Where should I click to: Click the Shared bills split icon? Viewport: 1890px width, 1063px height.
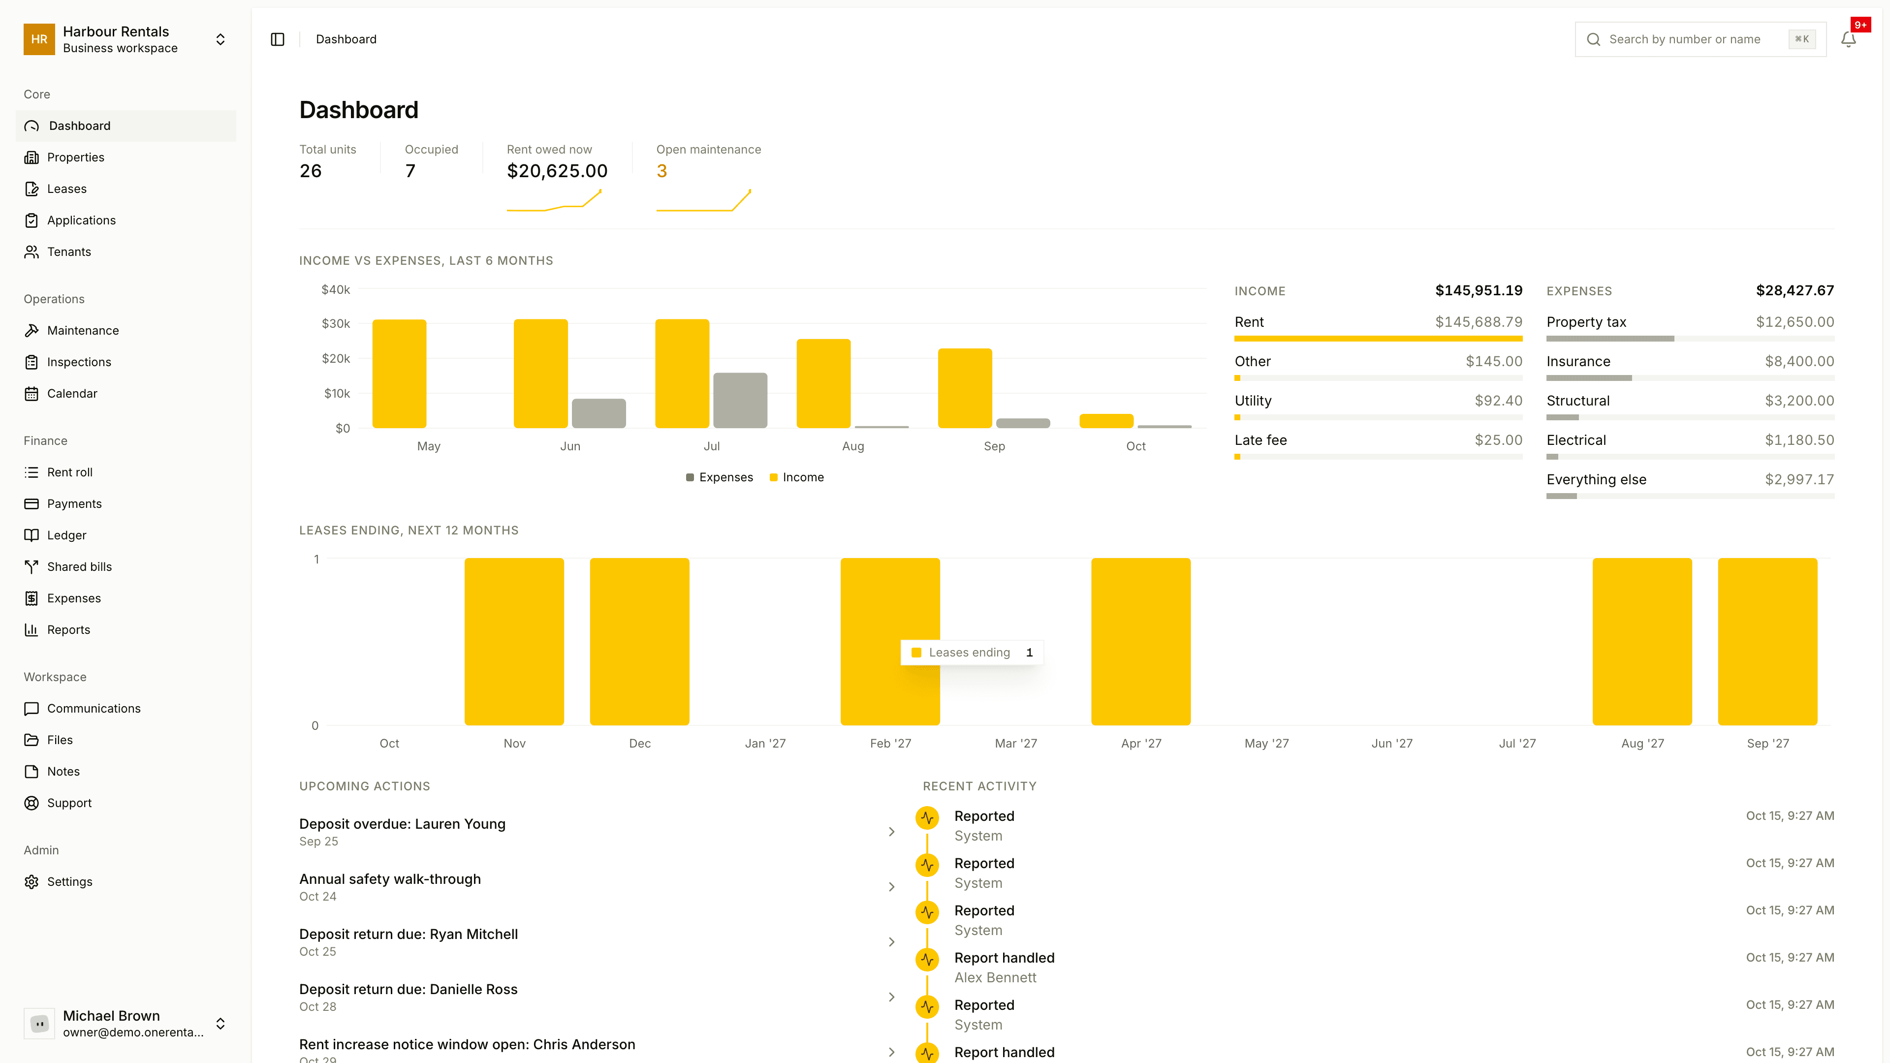pos(31,566)
